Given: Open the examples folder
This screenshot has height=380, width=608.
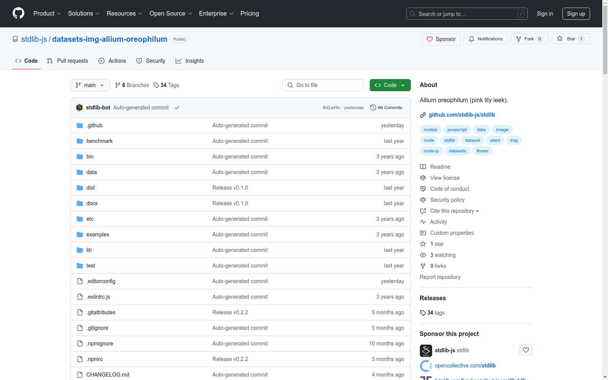Looking at the screenshot, I should click(x=98, y=234).
